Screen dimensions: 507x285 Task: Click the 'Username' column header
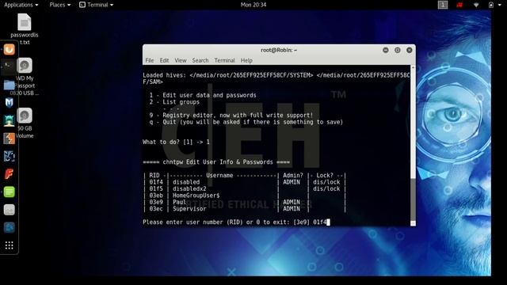tap(219, 176)
